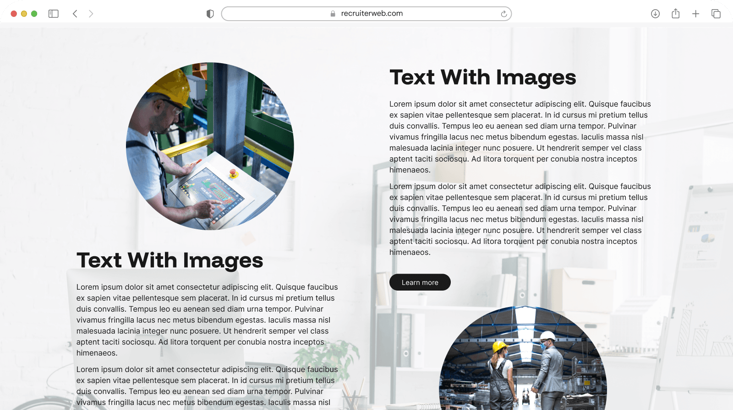Maximize the window with green button
The width and height of the screenshot is (733, 410).
pyautogui.click(x=34, y=14)
